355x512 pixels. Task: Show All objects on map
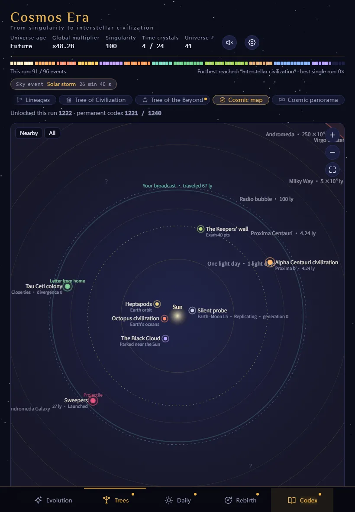(x=52, y=133)
